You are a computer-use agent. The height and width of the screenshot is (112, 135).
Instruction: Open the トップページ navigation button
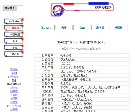pos(14,21)
